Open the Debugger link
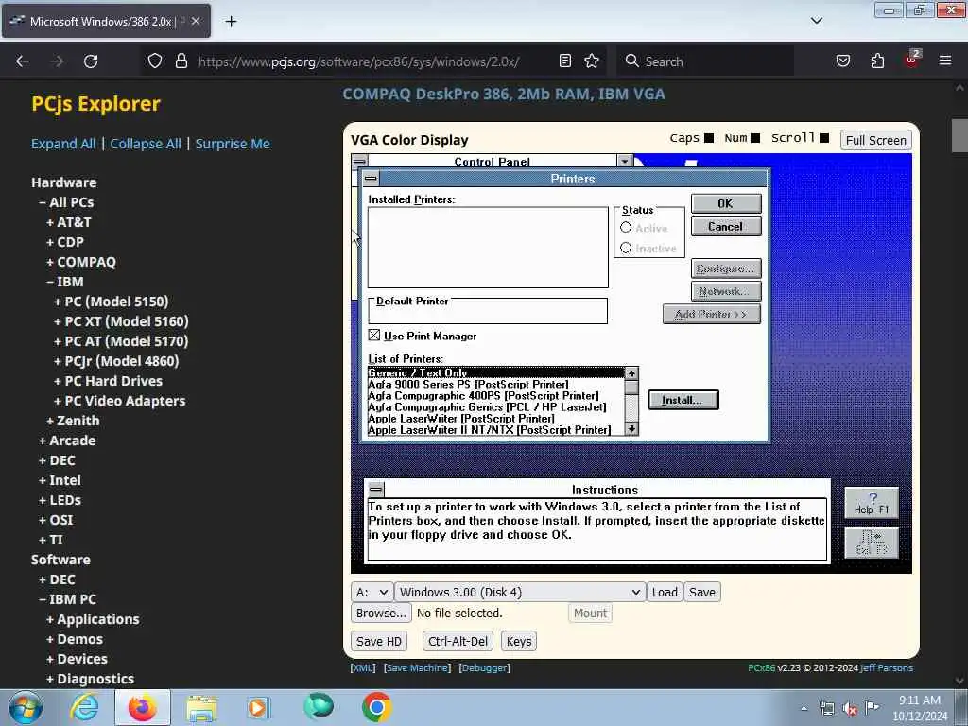This screenshot has width=968, height=726. pyautogui.click(x=485, y=668)
